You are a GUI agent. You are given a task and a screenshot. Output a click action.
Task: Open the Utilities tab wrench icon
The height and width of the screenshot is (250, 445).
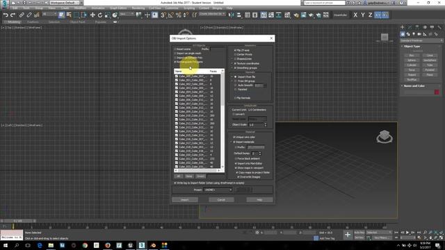click(x=439, y=27)
